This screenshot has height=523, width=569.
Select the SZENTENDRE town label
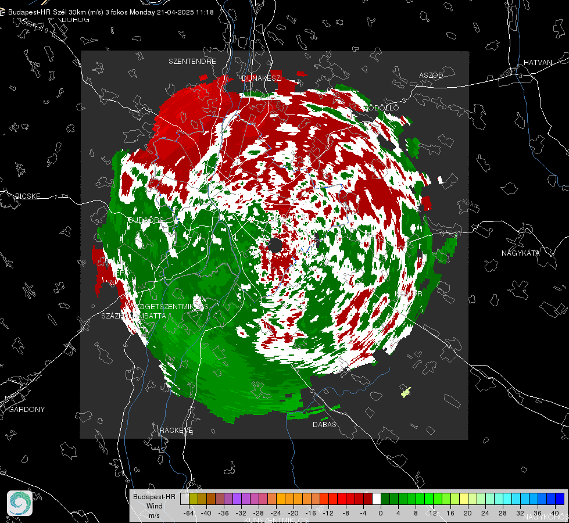click(x=192, y=62)
